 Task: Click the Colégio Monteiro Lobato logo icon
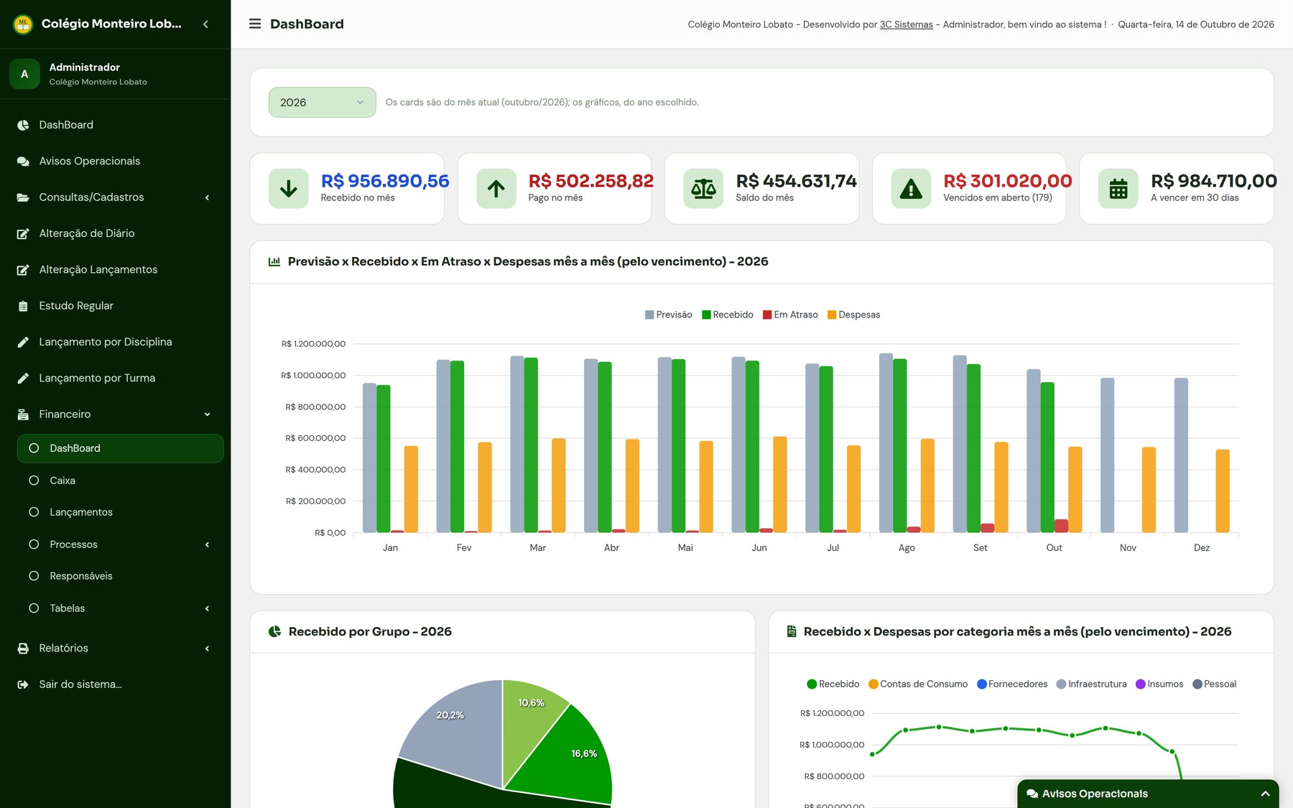(24, 24)
